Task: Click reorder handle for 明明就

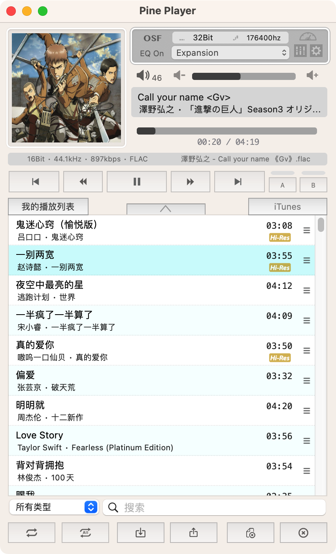Action: click(x=307, y=411)
